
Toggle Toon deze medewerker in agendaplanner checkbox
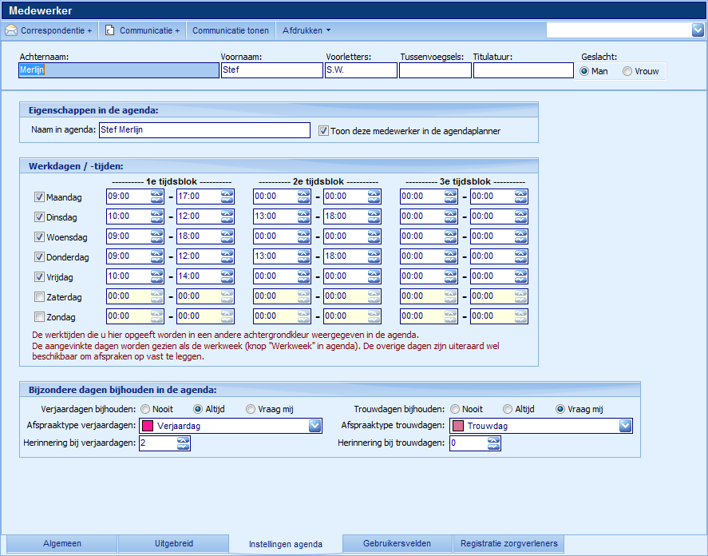coord(323,131)
